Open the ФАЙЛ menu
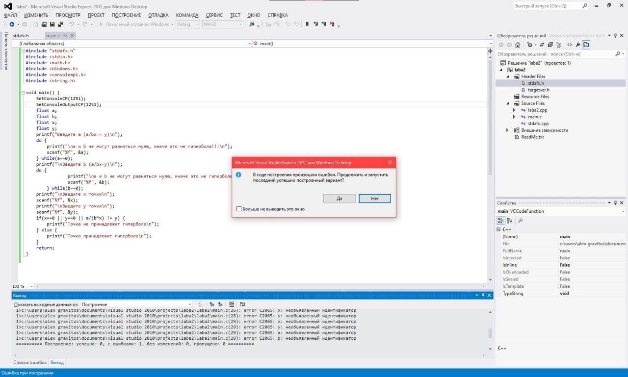The image size is (628, 377). (x=10, y=15)
